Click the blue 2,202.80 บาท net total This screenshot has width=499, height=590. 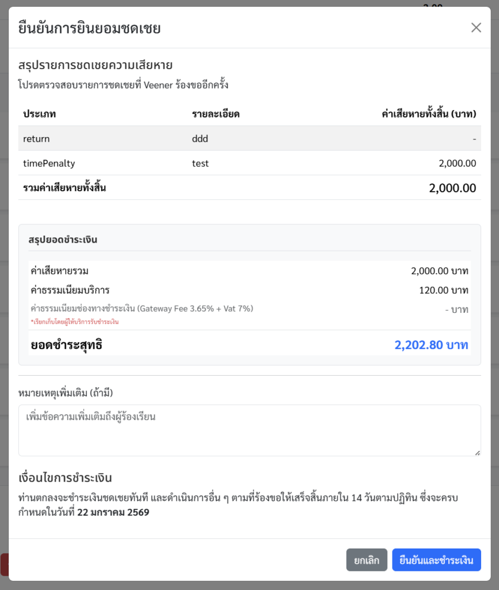click(x=431, y=345)
